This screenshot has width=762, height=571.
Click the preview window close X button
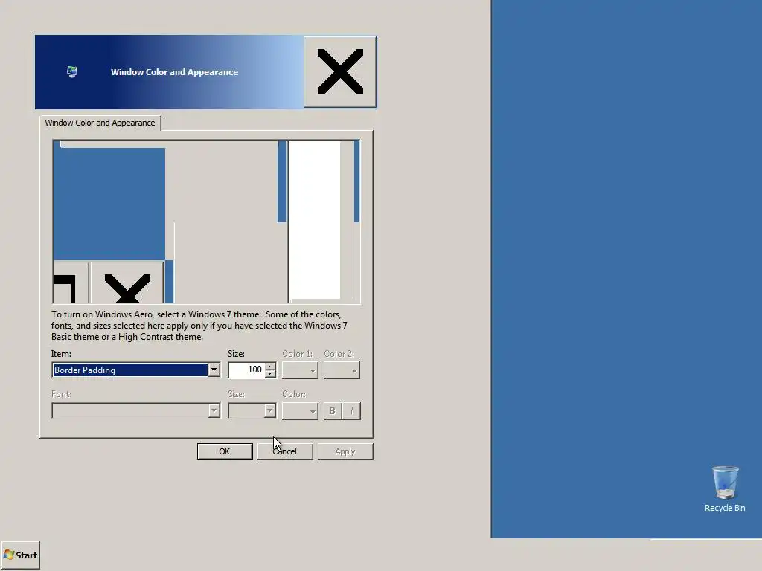[x=127, y=283]
